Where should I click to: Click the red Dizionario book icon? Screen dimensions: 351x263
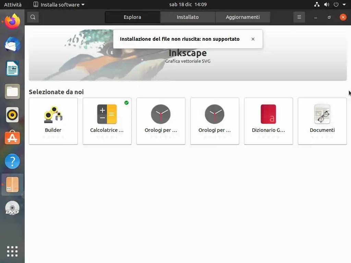tap(268, 114)
